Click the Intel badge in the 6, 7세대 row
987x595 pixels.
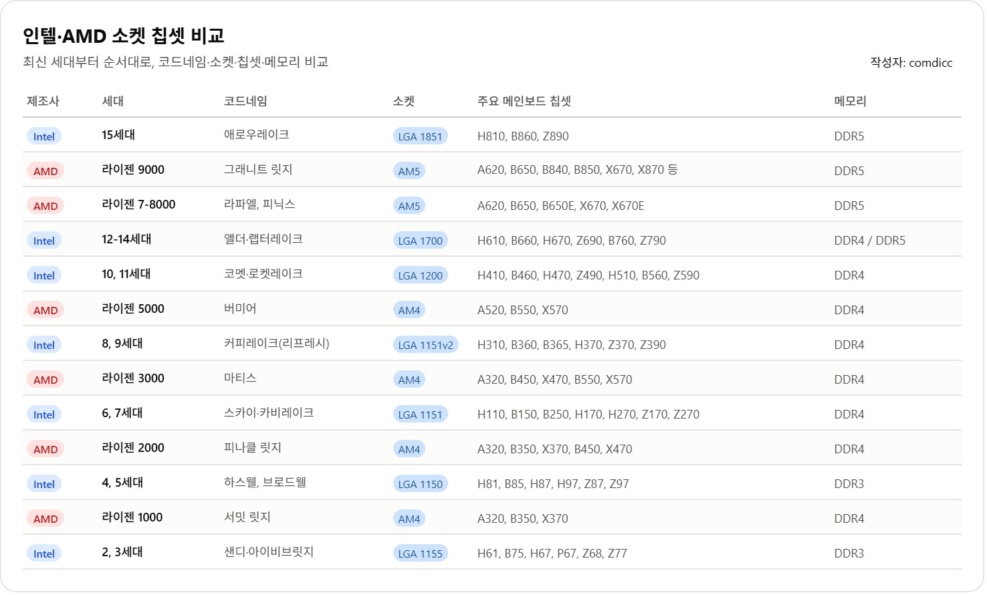tap(44, 414)
